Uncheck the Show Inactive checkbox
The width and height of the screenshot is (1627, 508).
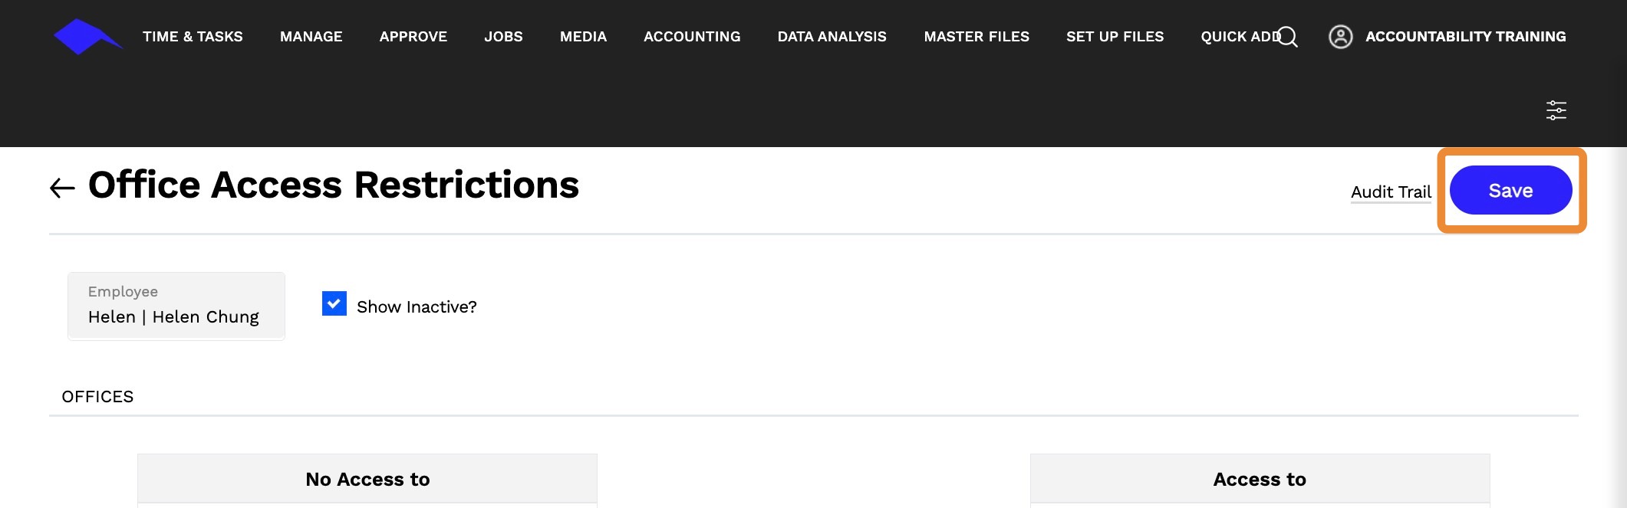[334, 303]
